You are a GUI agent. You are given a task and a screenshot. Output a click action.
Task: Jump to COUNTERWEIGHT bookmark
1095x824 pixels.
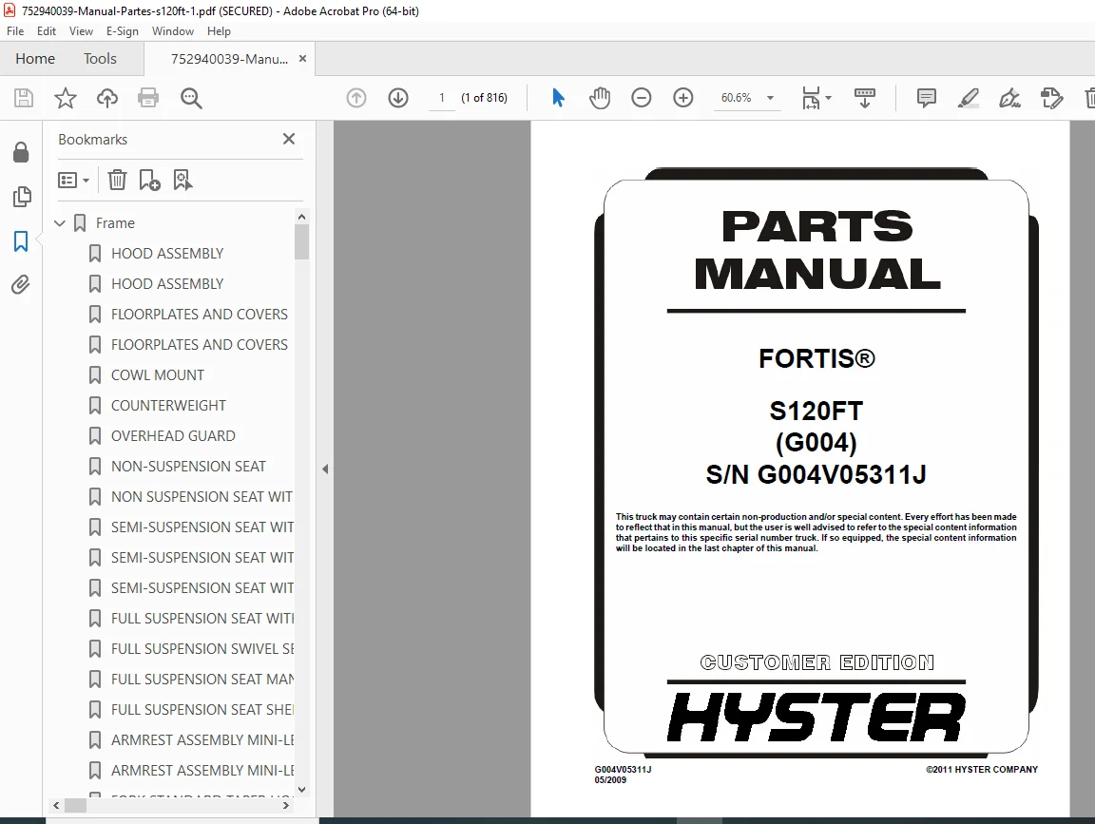pos(168,406)
